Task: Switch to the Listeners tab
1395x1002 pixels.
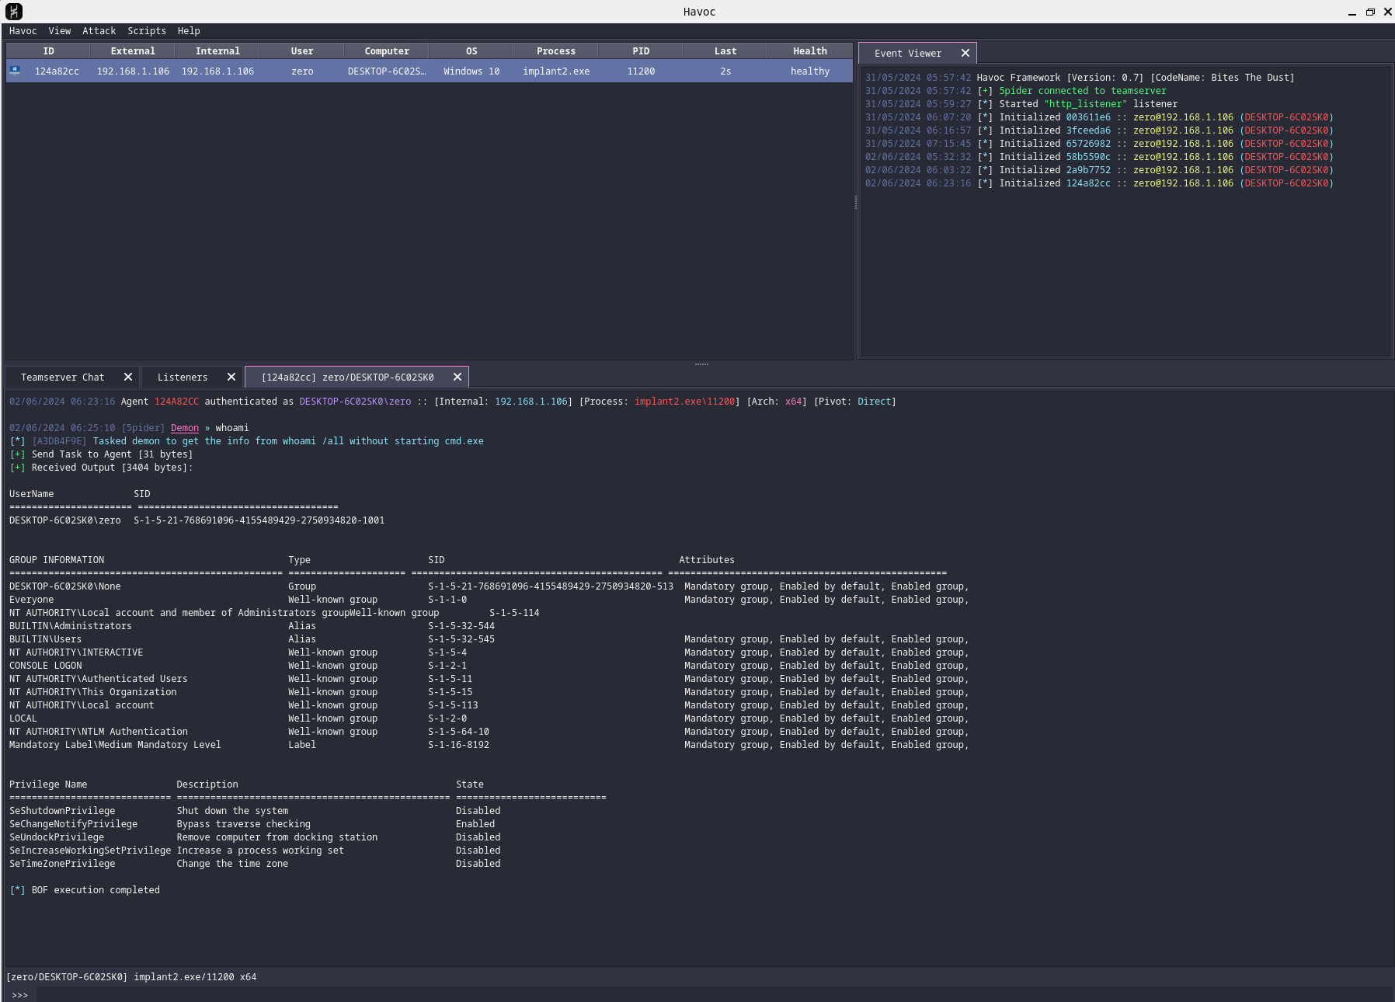Action: click(x=183, y=377)
